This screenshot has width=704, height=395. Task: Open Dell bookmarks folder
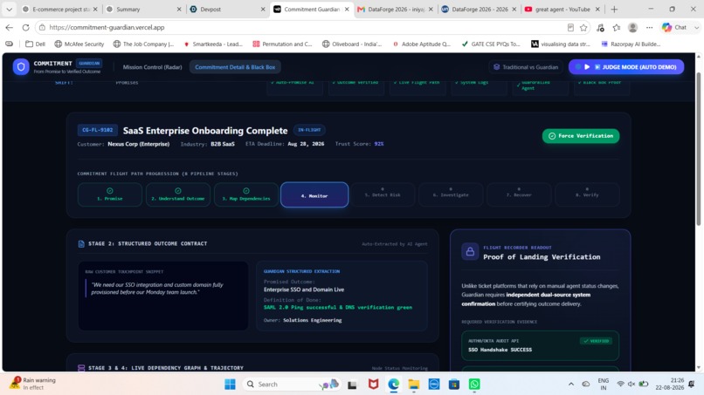click(36, 44)
